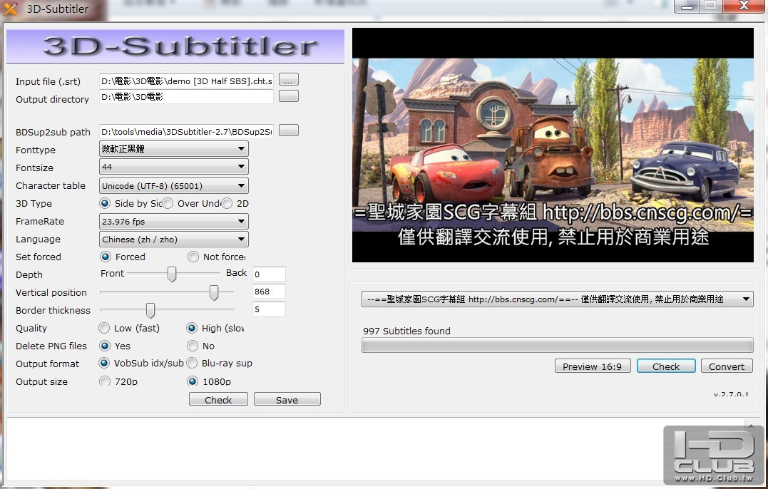Choose Blu-ray sup output format

pos(192,363)
